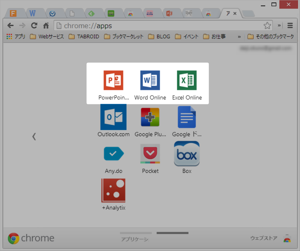Open the TABROID bookmark folder

(x=84, y=37)
